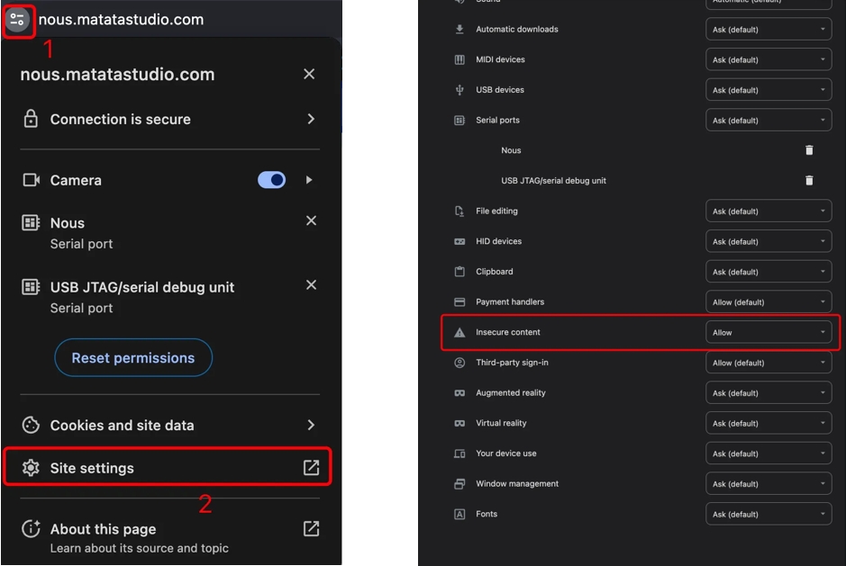
Task: Open Fonts permission dropdown
Action: [x=769, y=514]
